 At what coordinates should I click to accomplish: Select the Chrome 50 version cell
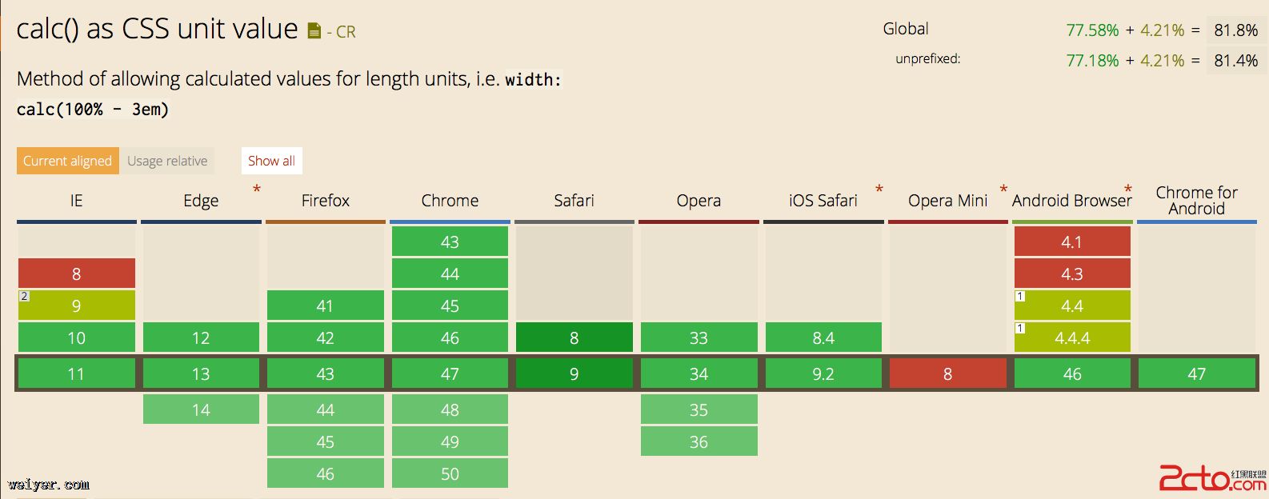[450, 473]
